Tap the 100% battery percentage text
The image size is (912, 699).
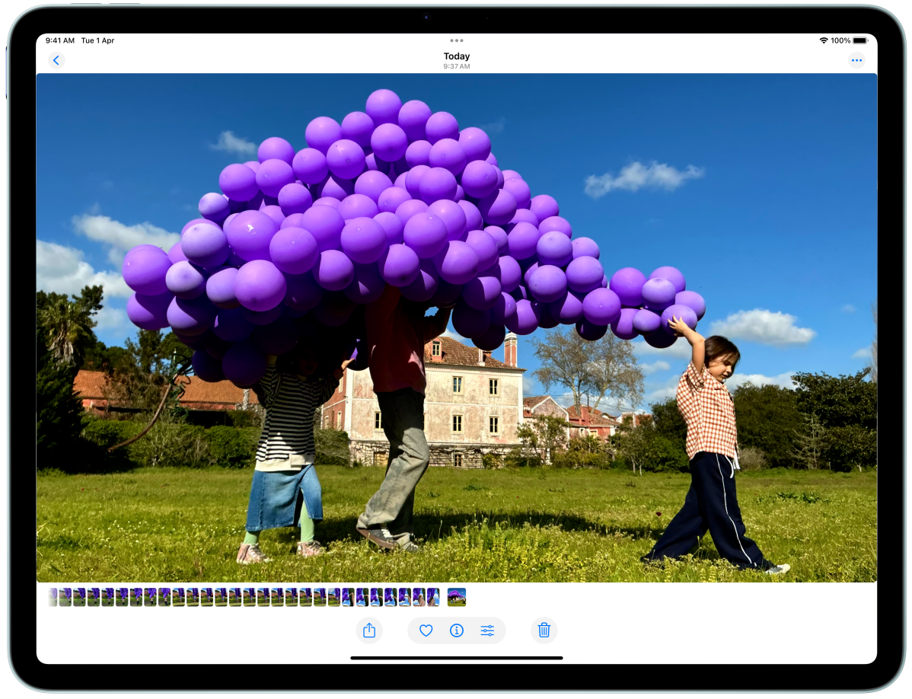click(840, 40)
